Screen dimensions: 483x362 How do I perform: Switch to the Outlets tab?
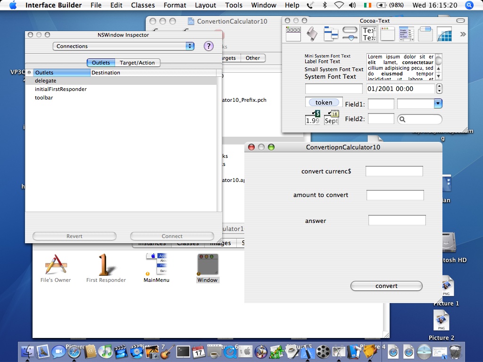pos(101,63)
